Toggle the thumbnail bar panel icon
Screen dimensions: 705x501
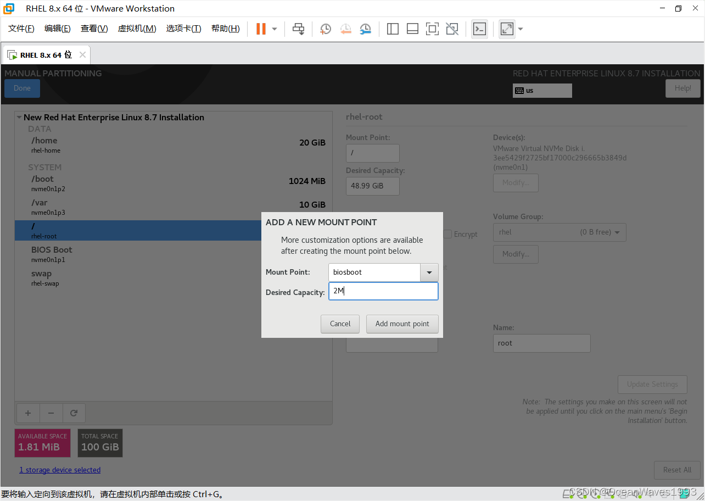tap(412, 29)
